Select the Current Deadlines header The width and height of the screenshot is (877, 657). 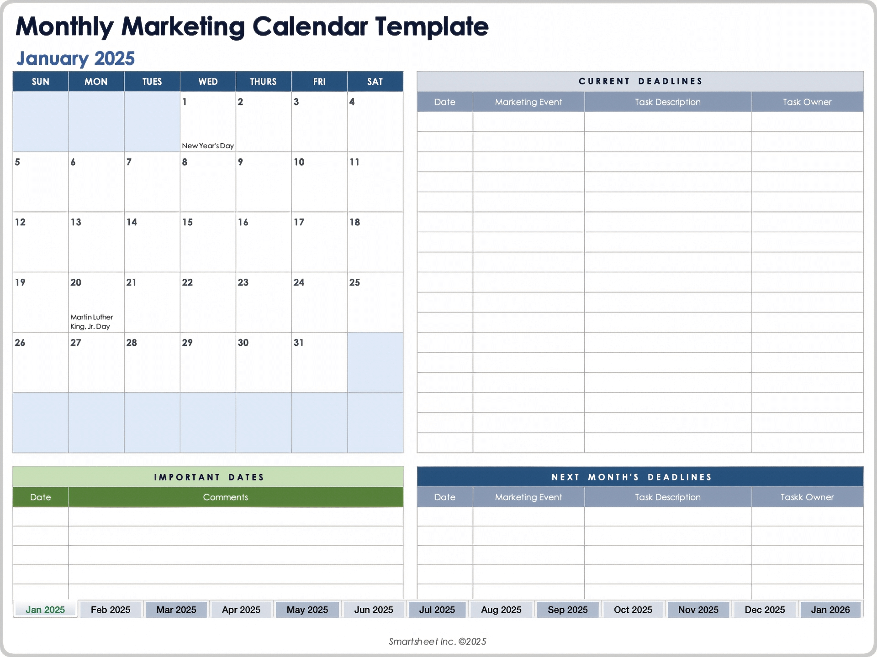tap(640, 81)
